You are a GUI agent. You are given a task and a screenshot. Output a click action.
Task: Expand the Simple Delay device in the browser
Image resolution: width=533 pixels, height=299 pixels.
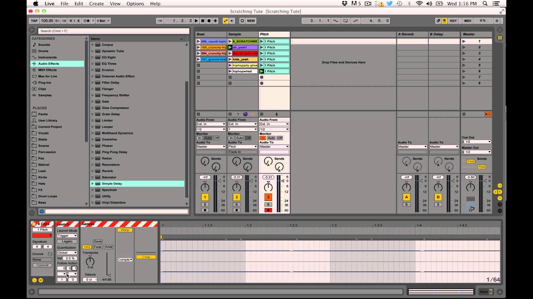pos(92,184)
